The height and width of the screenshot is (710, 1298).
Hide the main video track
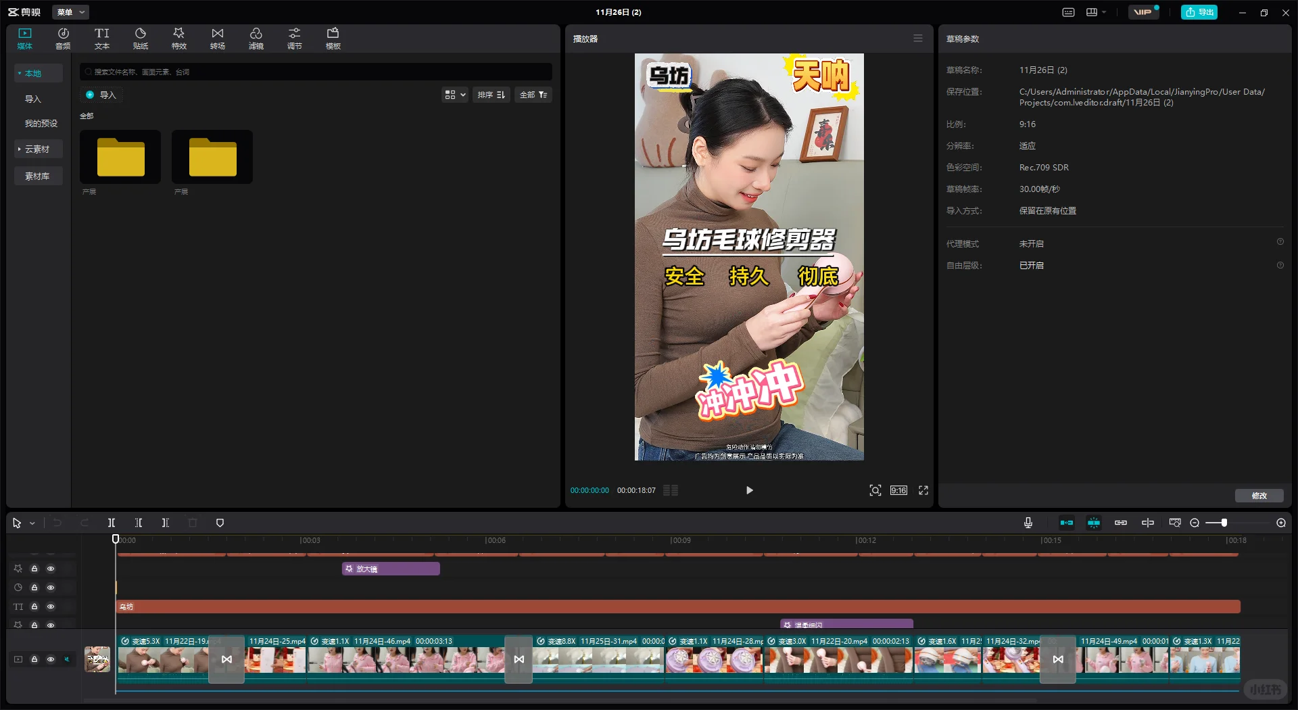(51, 659)
